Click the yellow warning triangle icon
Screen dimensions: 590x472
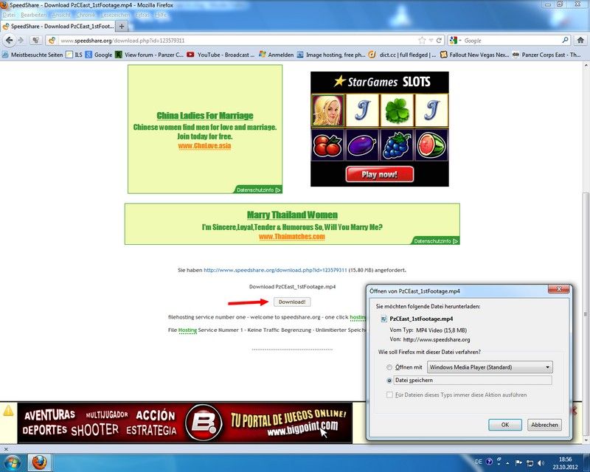coord(8,411)
